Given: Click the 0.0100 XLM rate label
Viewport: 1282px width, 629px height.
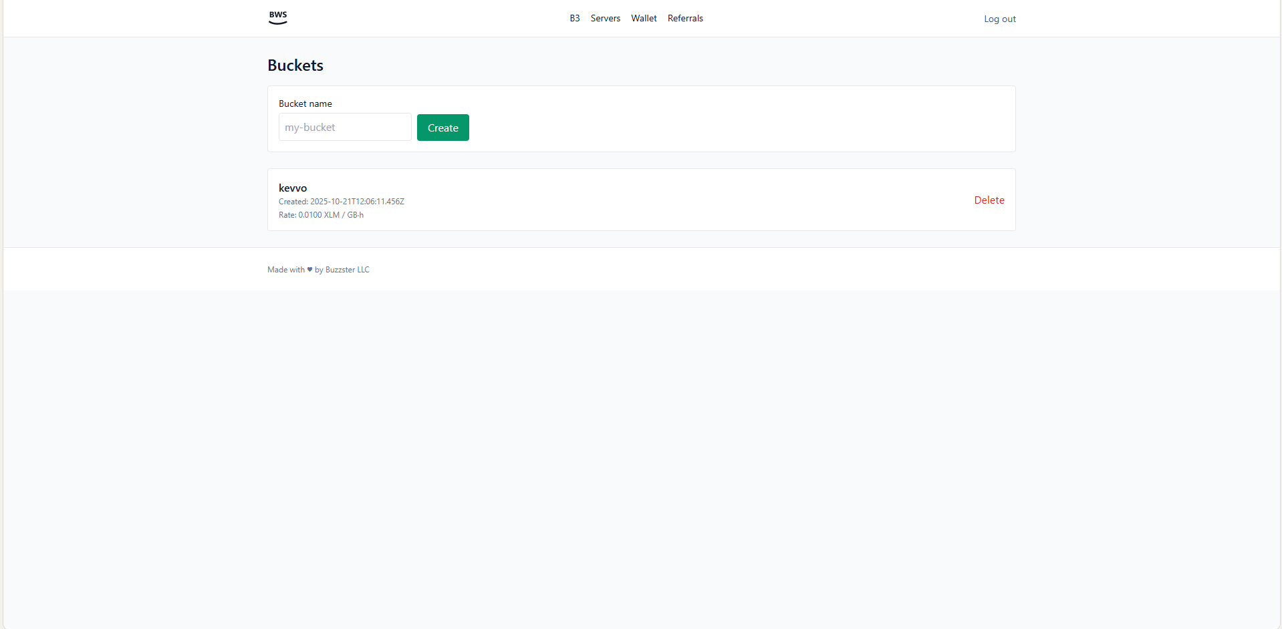Looking at the screenshot, I should 321,214.
